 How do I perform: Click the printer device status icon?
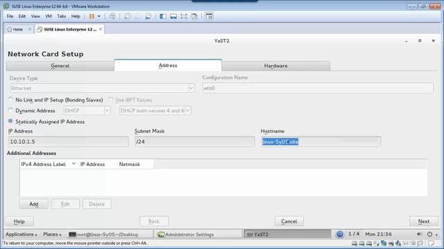click(x=391, y=243)
